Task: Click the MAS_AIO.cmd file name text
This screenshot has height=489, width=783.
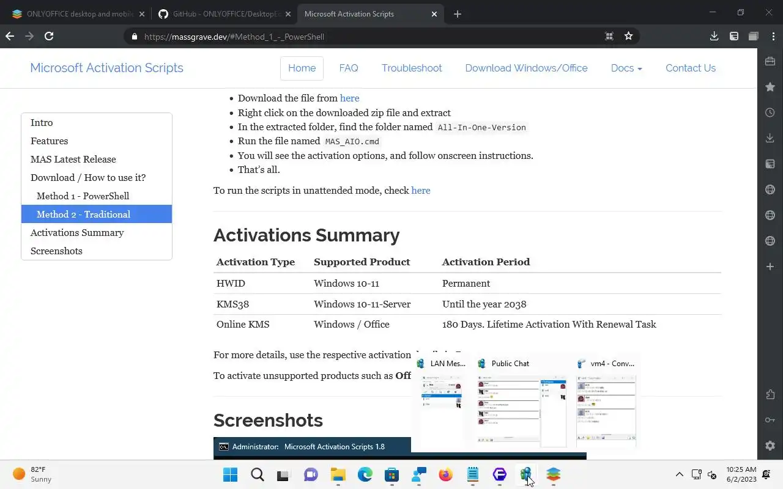Action: pos(352,142)
